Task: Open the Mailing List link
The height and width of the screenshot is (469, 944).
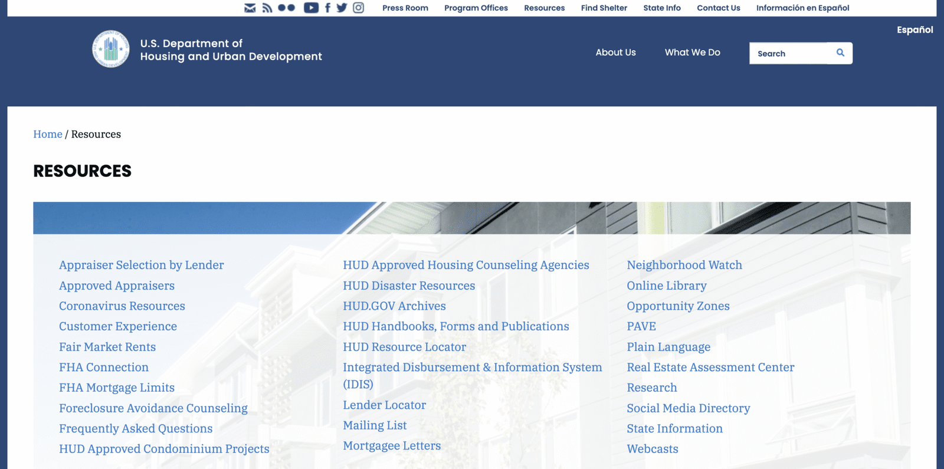Action: coord(375,425)
